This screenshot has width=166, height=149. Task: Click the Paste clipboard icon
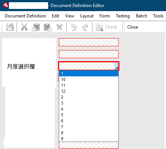[48, 27]
